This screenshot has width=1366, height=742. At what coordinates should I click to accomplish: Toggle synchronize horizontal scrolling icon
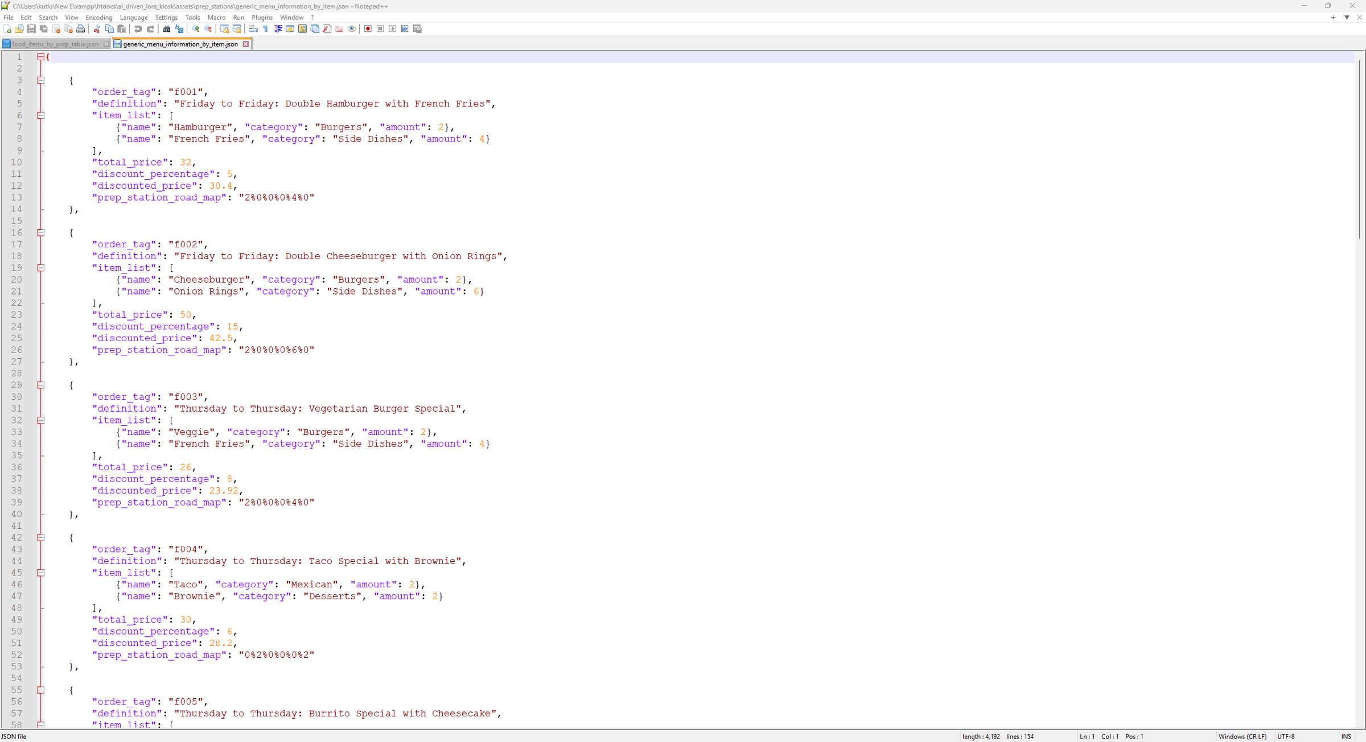(237, 29)
